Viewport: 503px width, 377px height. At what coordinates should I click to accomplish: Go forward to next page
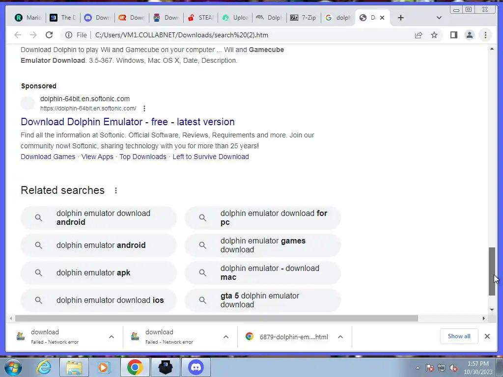click(x=33, y=35)
